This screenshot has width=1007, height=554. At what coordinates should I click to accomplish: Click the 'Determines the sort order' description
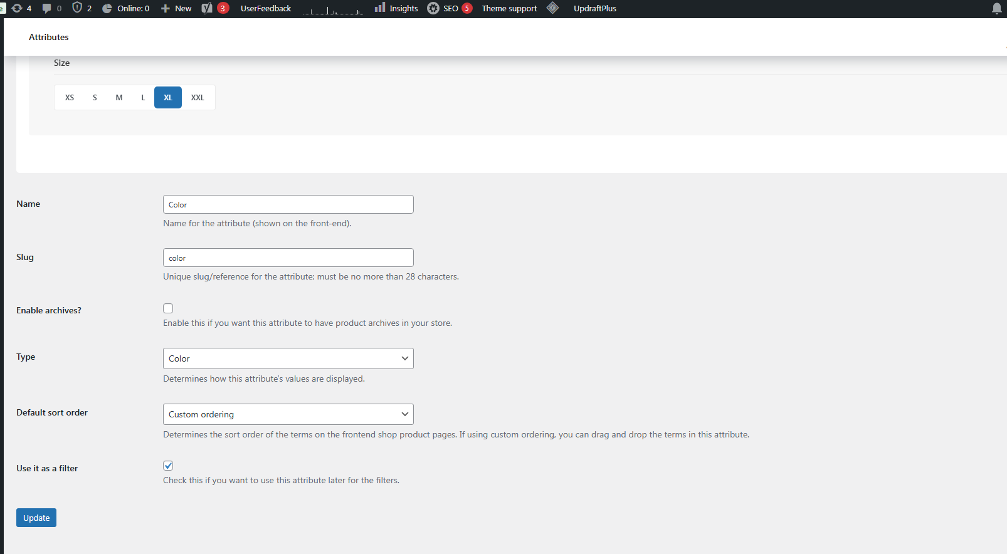click(456, 434)
